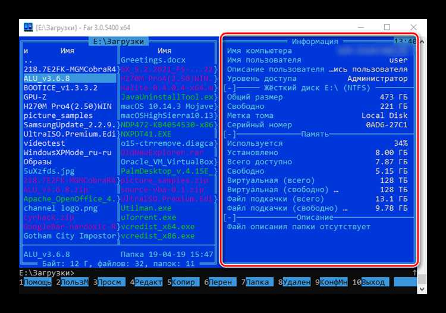Close the Far Manager window

click(x=413, y=27)
